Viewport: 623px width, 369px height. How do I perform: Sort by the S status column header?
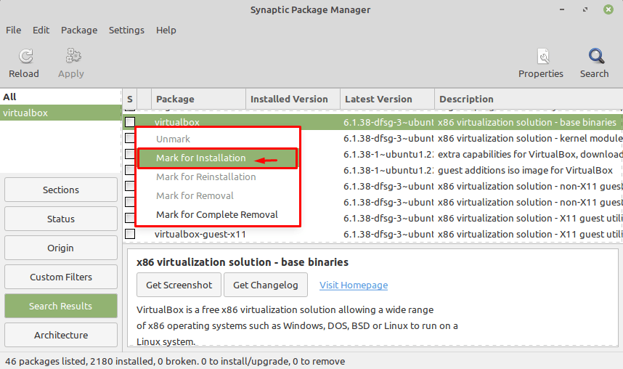click(x=129, y=99)
